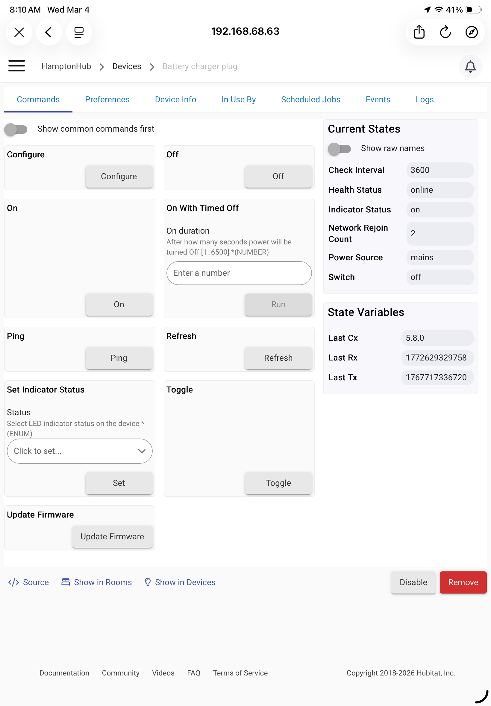Open the Scheduled Jobs tab
The width and height of the screenshot is (491, 706).
[x=310, y=100]
